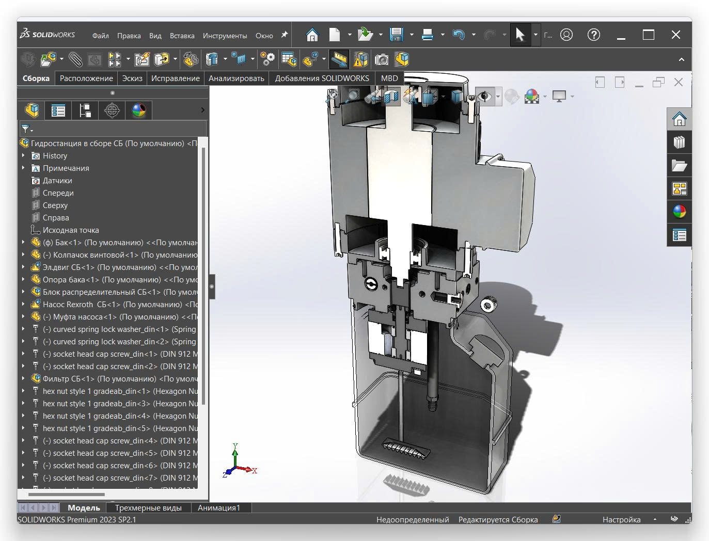Screen dimensions: 709x541
Task: Click Настройка in the status bar
Action: coord(621,520)
